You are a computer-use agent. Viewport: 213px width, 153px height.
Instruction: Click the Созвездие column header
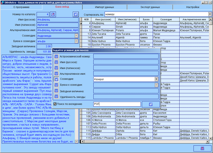[166, 20]
